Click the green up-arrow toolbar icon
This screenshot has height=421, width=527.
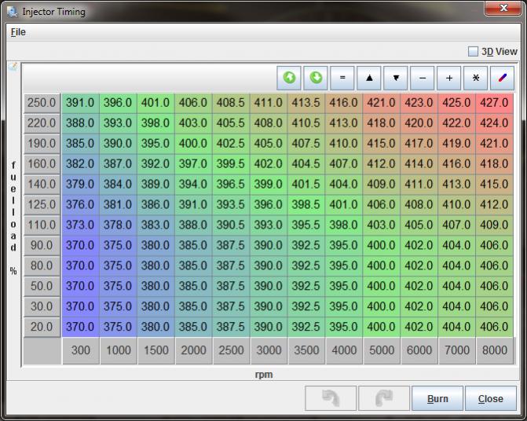coord(289,78)
